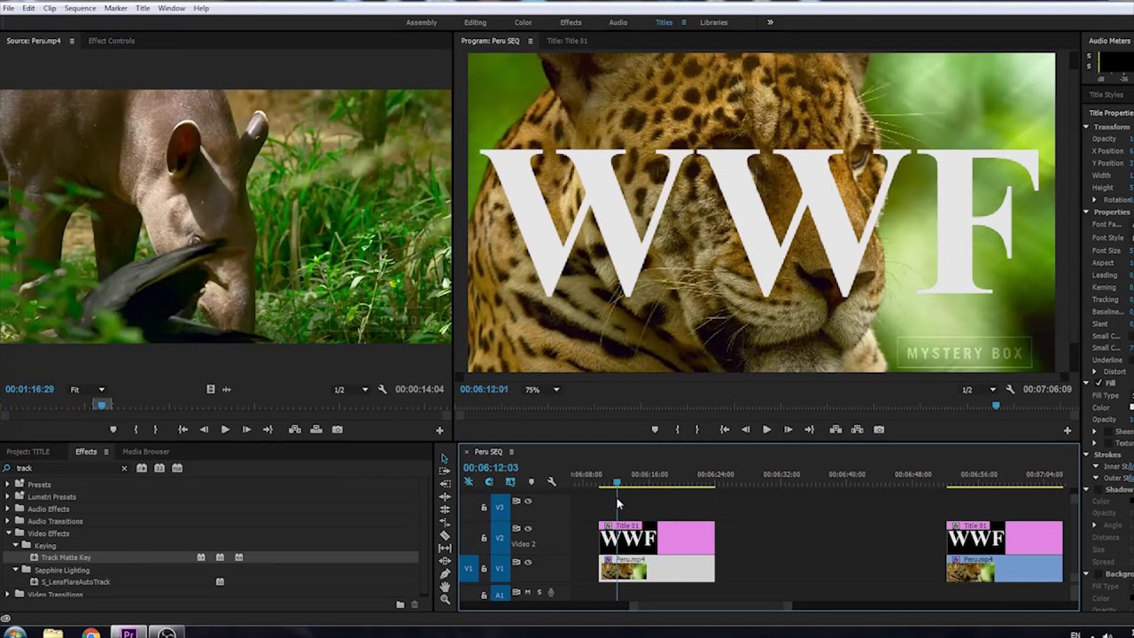Toggle track lock on V2
The height and width of the screenshot is (638, 1134).
point(484,538)
